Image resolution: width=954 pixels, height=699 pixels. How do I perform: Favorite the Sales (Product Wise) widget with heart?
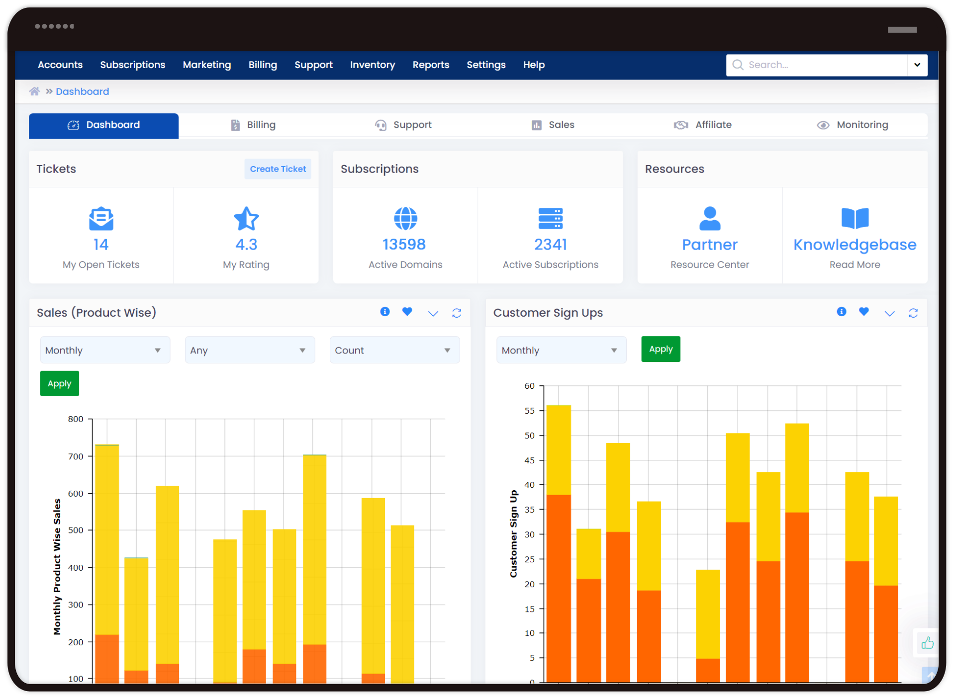pyautogui.click(x=407, y=312)
